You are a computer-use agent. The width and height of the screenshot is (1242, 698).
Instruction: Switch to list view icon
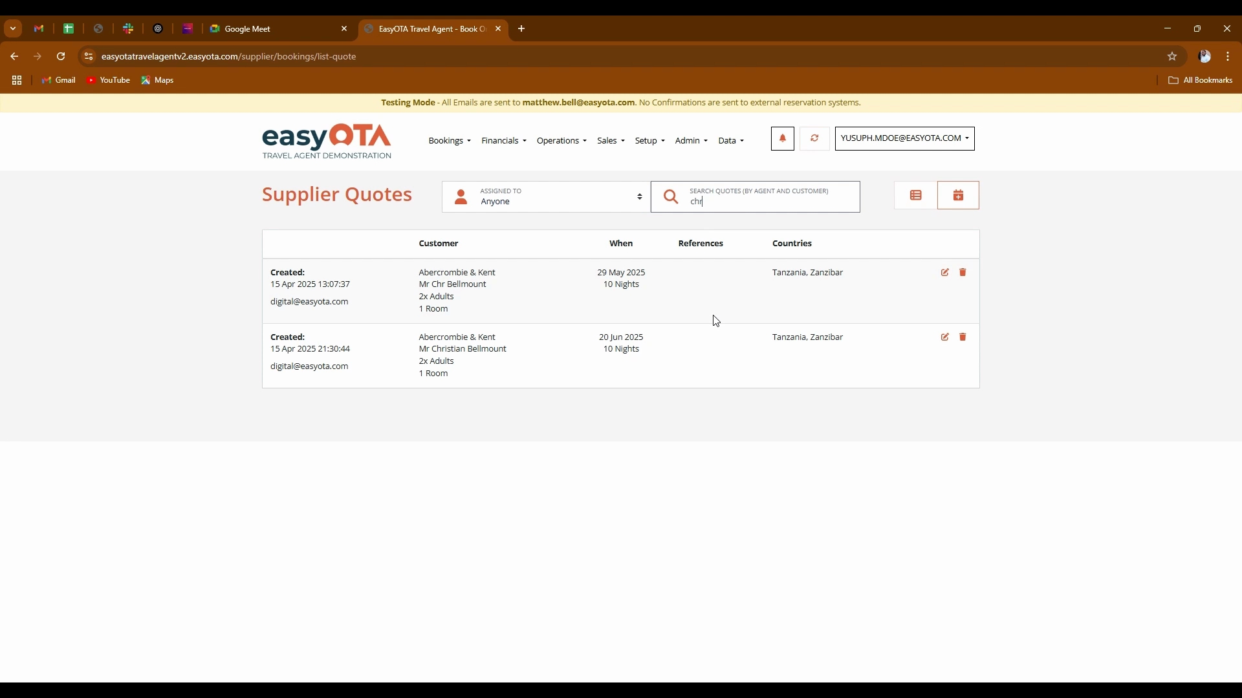[x=916, y=195]
